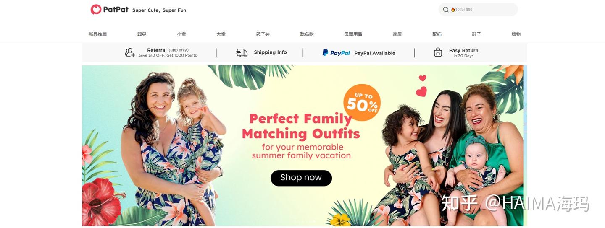This screenshot has width=605, height=228.
Task: Open the 親子裝 category
Action: 263,34
